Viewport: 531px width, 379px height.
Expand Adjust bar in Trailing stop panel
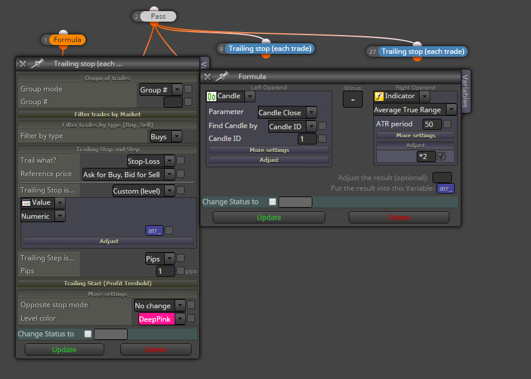point(108,242)
